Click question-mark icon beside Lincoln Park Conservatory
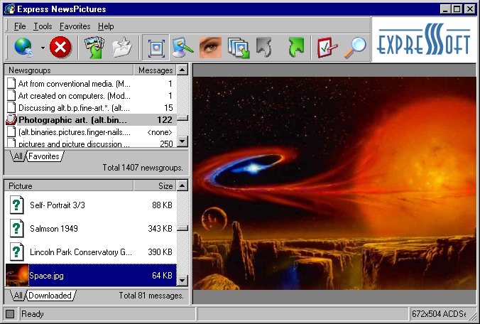Viewport: 480px width, 324px height. coord(17,252)
